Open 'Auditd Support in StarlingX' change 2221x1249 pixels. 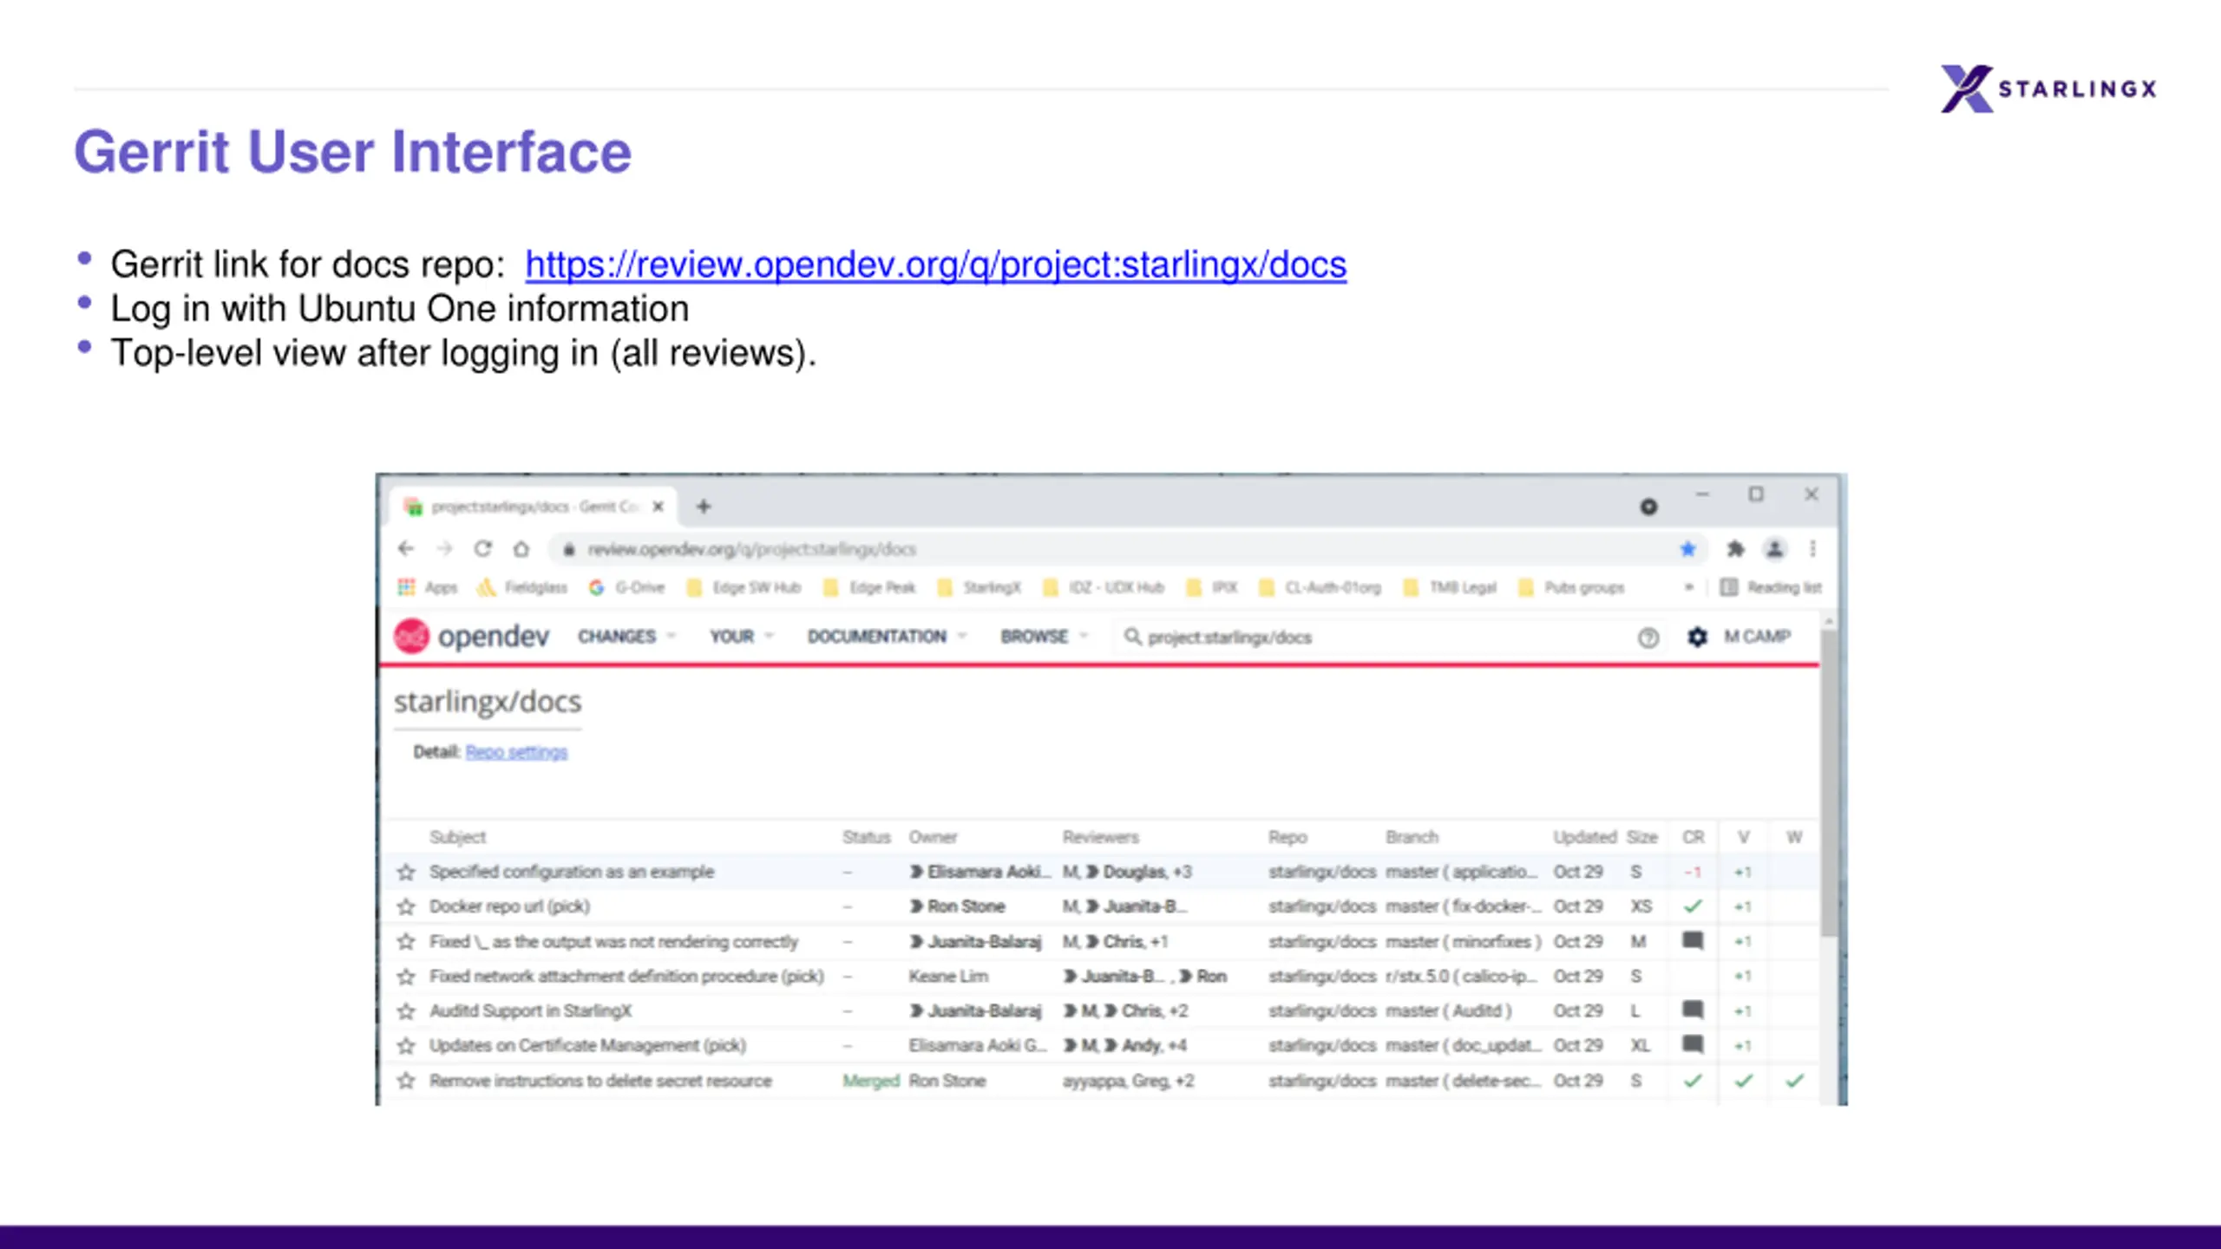pos(530,1011)
